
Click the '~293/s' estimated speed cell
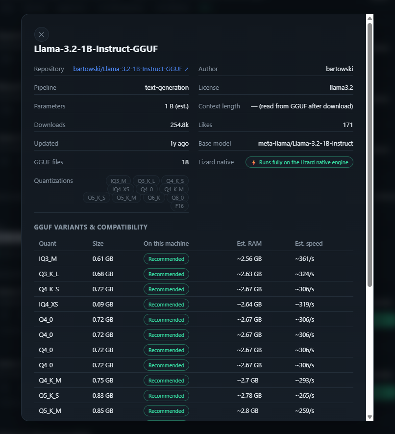[x=304, y=381]
